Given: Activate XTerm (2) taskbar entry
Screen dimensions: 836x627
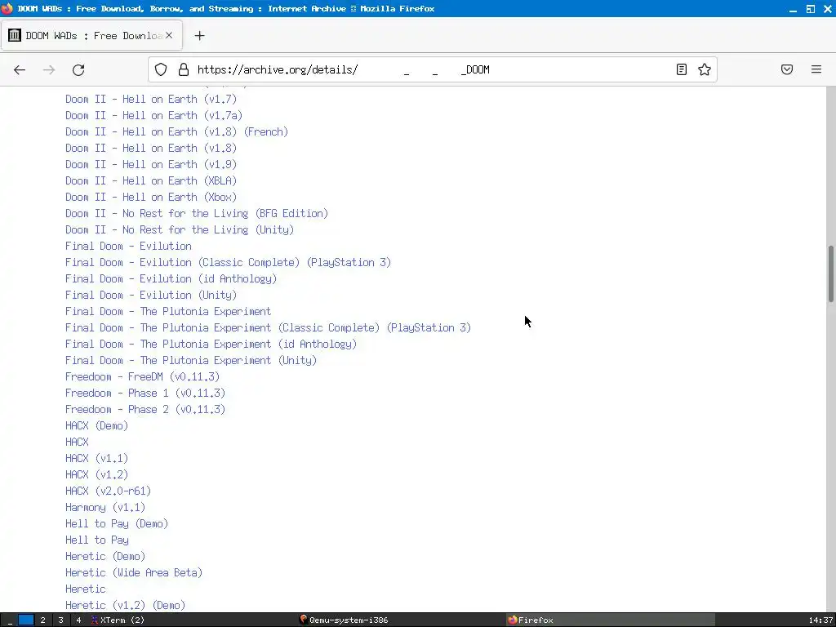Looking at the screenshot, I should coord(118,620).
